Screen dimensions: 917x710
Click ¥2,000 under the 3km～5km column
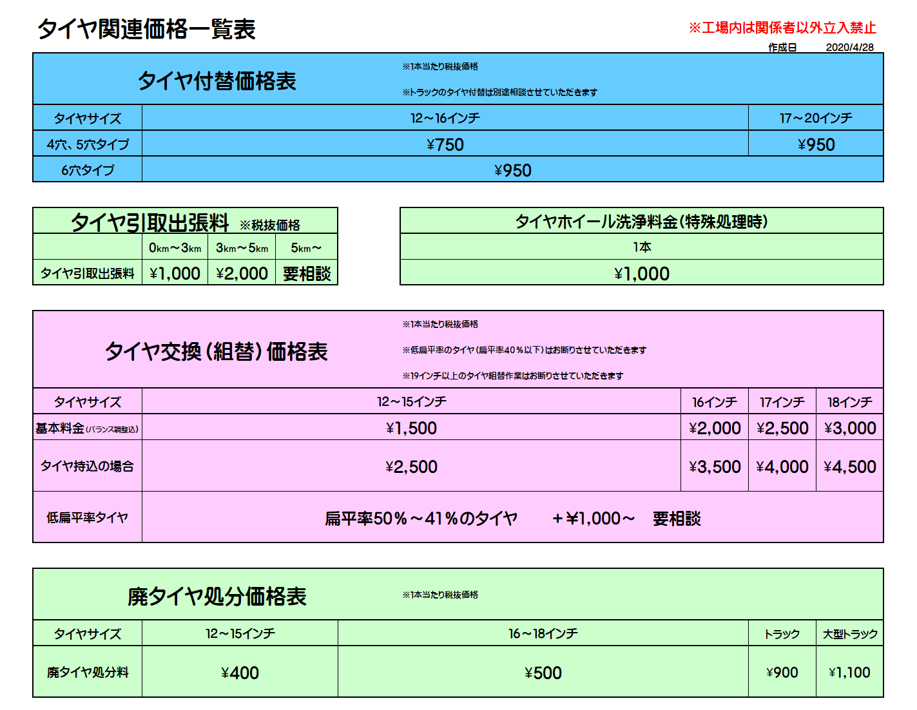point(242,273)
